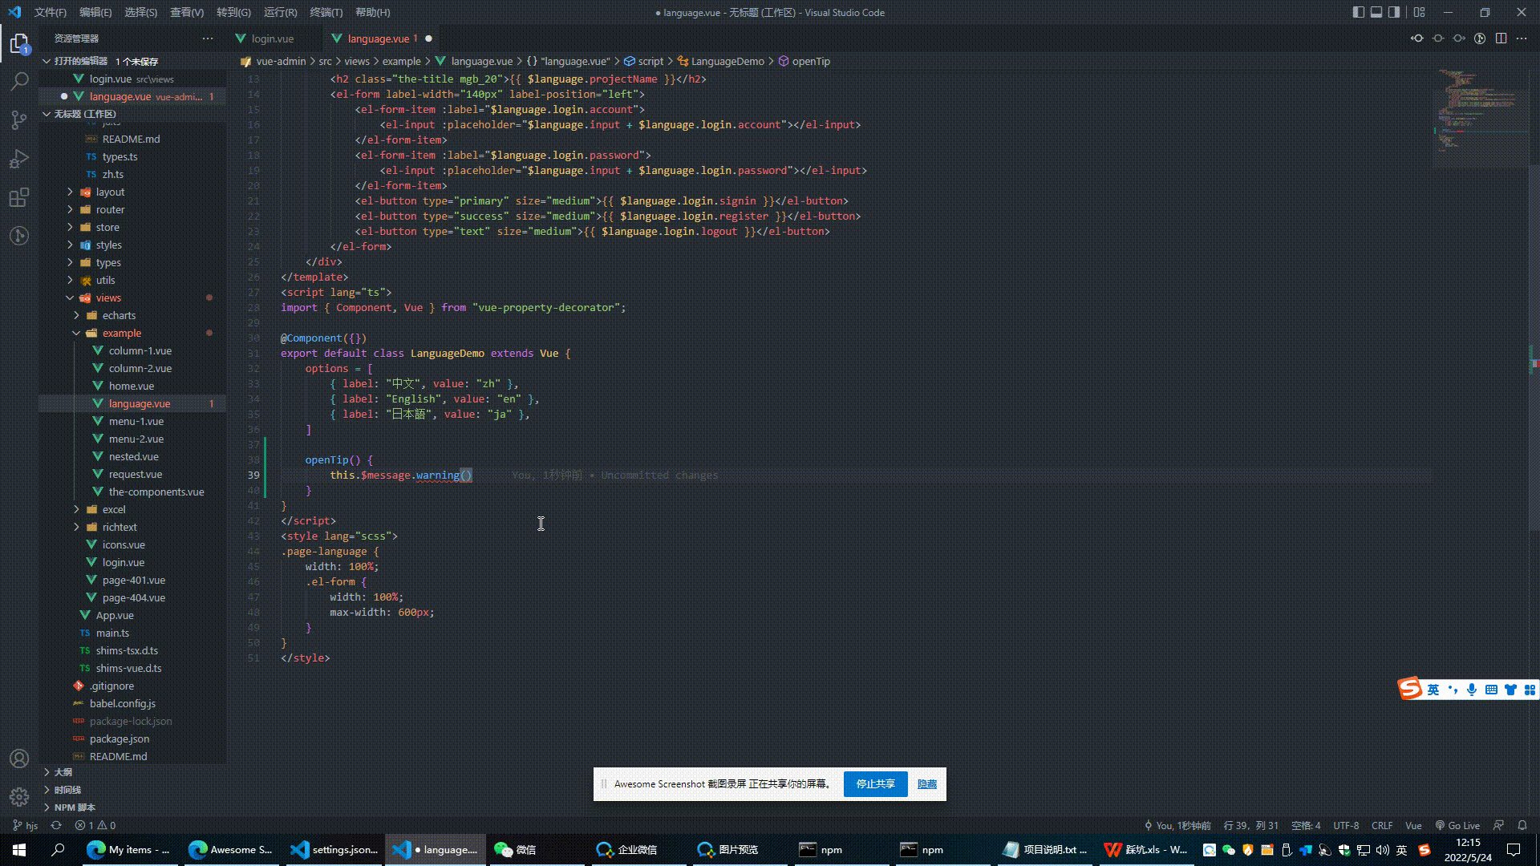Toggle the bottom panel layout button

pyautogui.click(x=1376, y=12)
